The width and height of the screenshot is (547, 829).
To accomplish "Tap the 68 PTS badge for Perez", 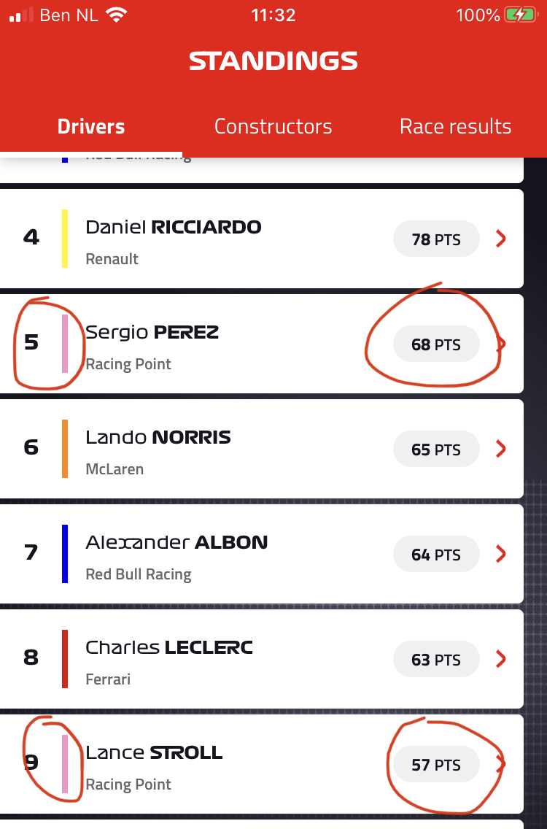I will [x=436, y=344].
